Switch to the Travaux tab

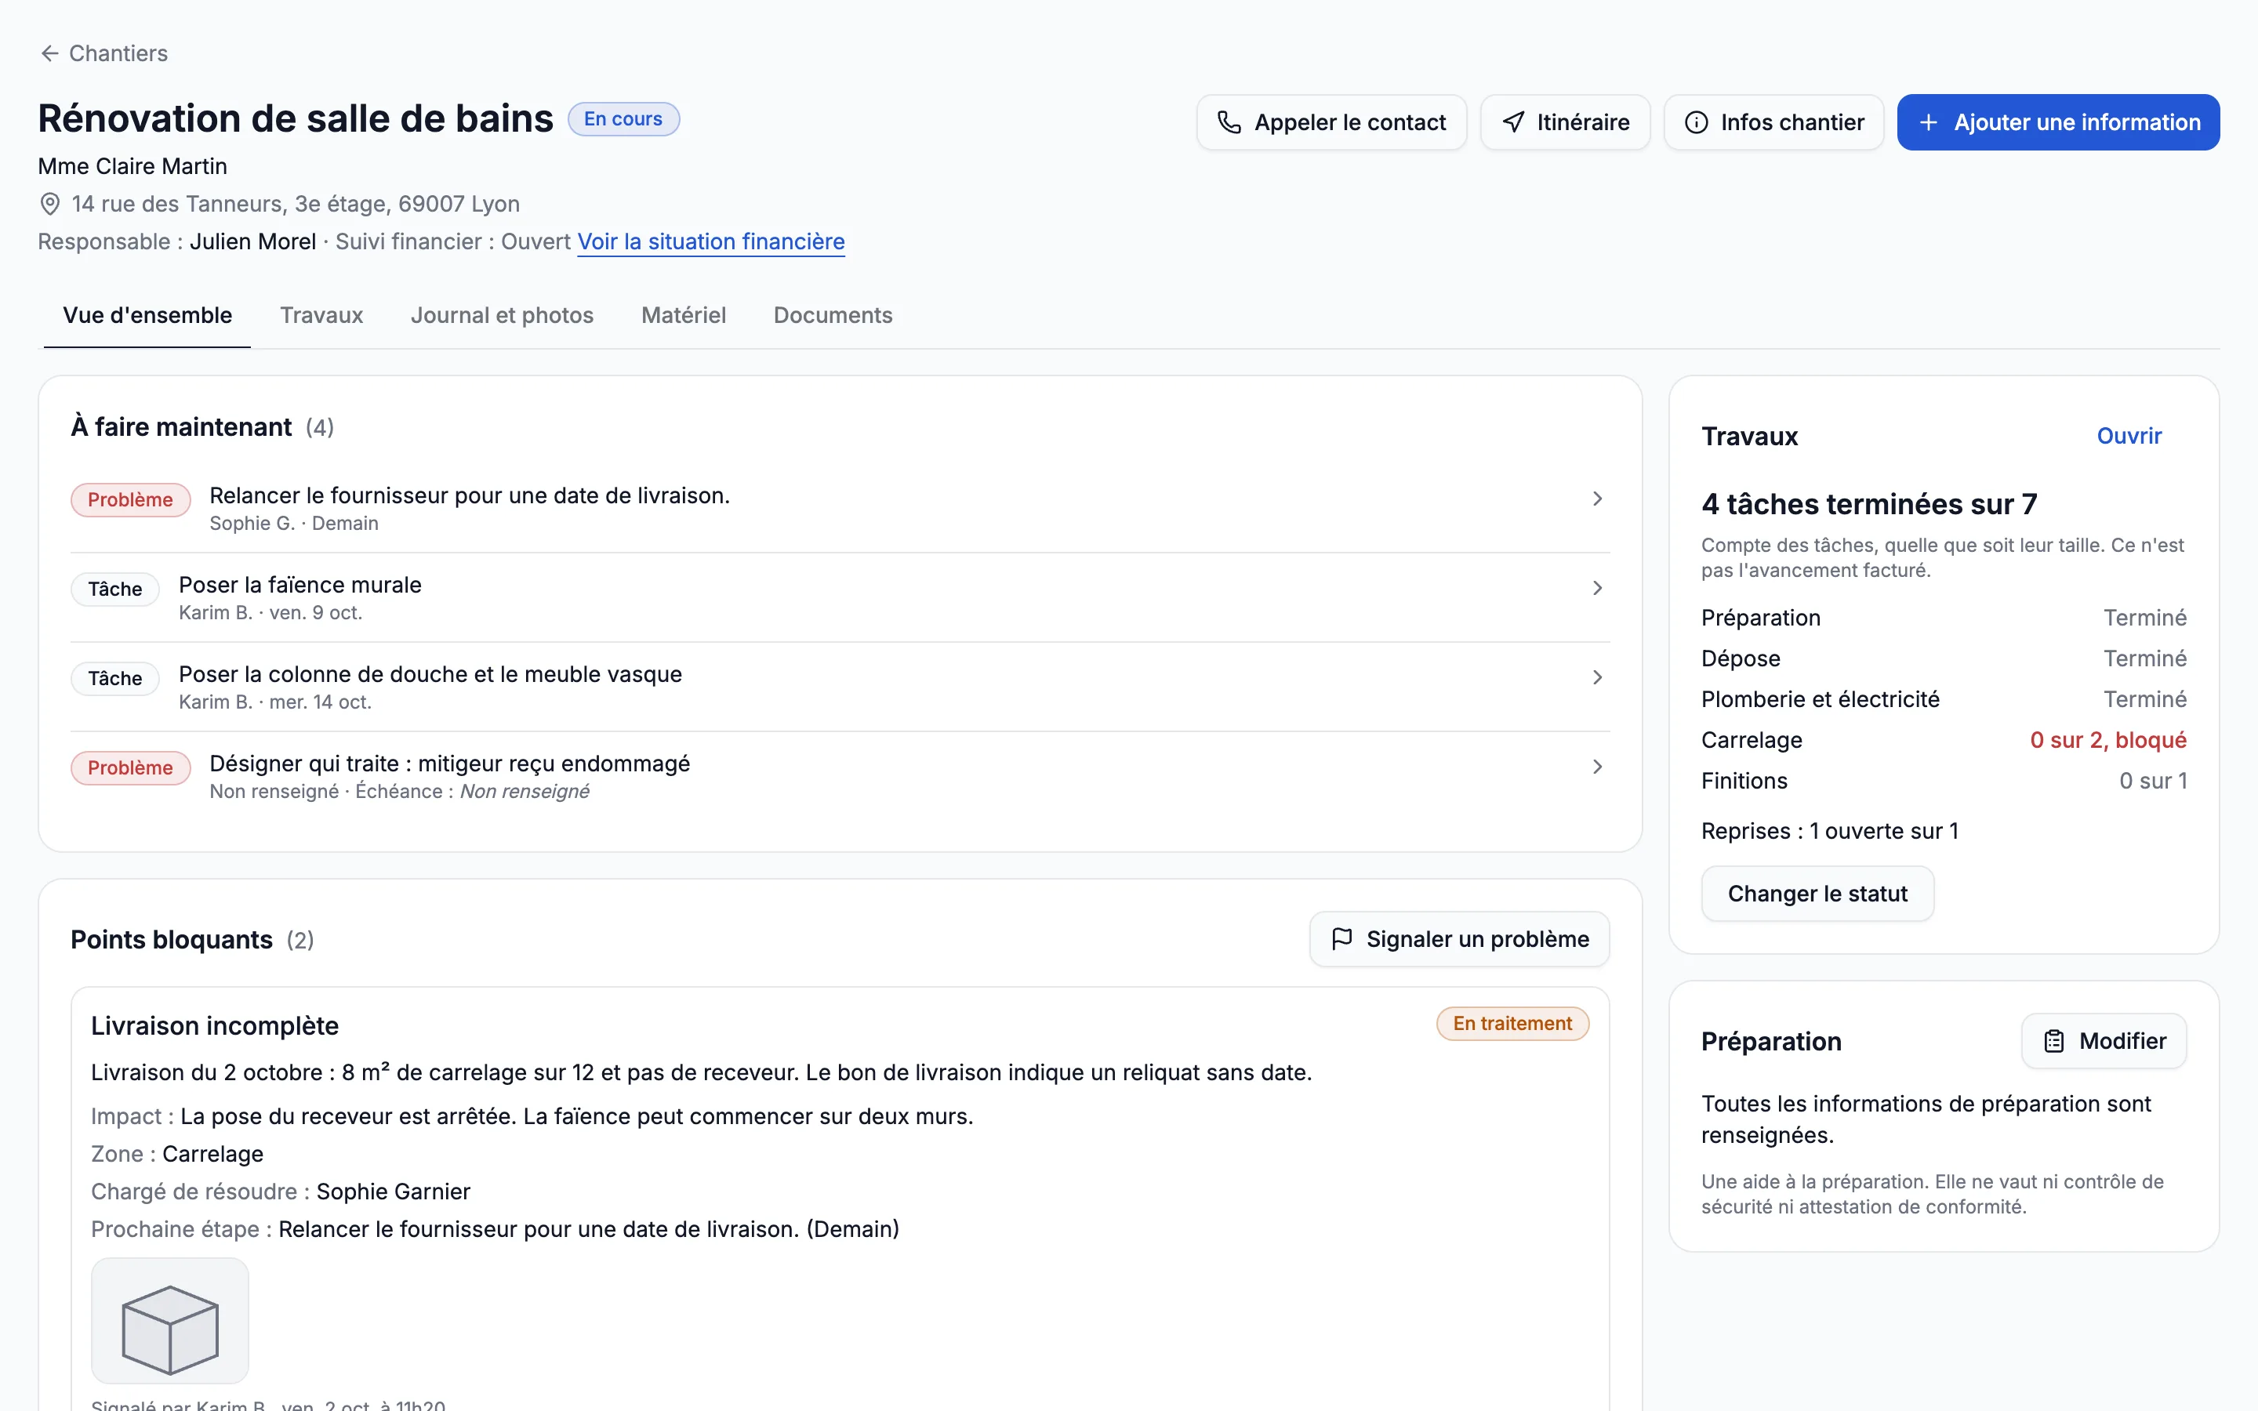click(x=321, y=315)
